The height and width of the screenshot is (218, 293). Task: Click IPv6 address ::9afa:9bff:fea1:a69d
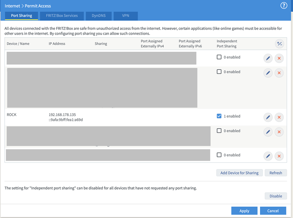coord(66,120)
